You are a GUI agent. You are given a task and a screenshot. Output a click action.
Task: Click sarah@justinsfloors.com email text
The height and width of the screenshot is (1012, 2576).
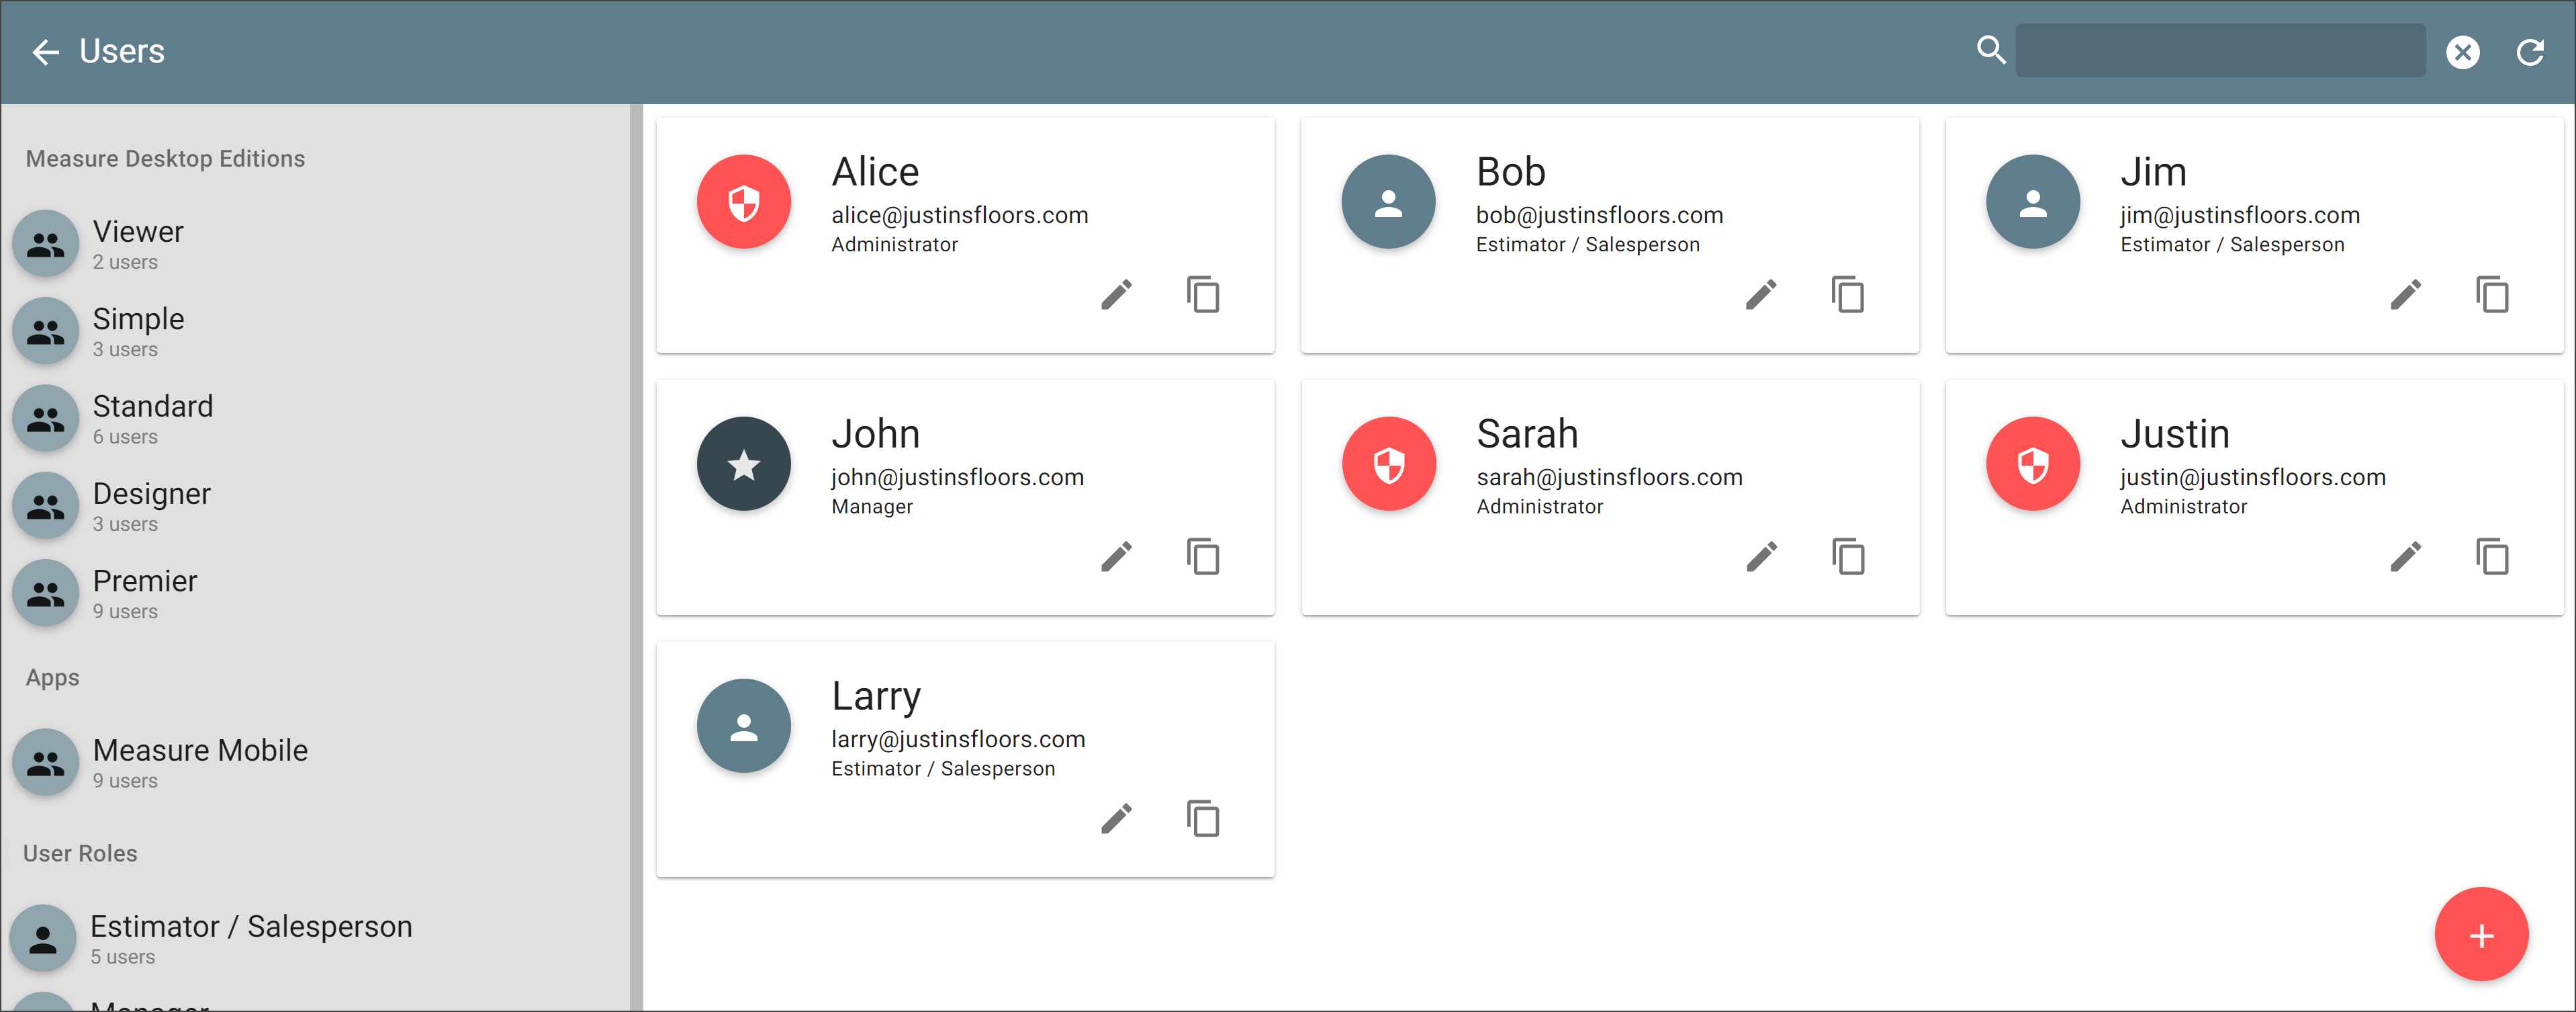[1609, 478]
